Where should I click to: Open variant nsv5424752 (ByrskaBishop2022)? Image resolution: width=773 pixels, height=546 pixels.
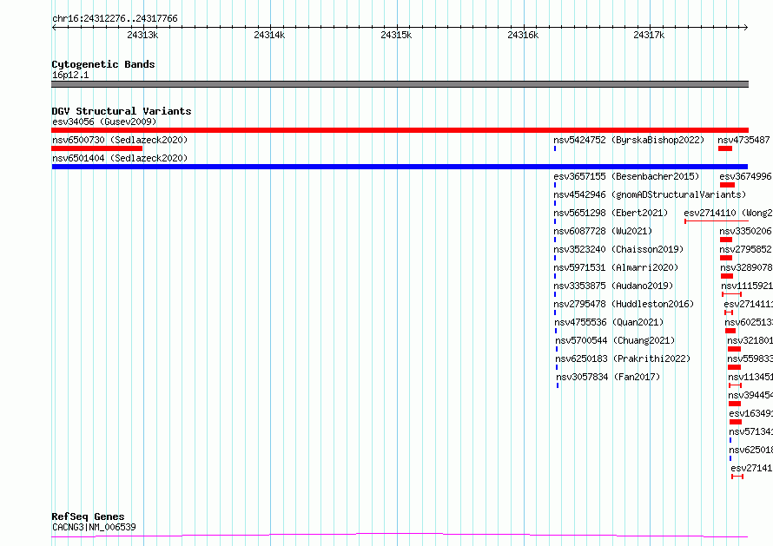pyautogui.click(x=629, y=140)
